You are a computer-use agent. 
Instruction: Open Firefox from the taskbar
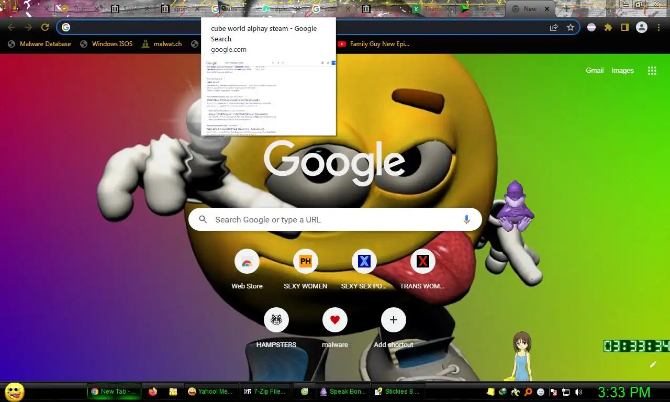(152, 392)
